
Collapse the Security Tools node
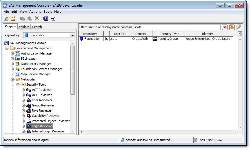coord(18,85)
